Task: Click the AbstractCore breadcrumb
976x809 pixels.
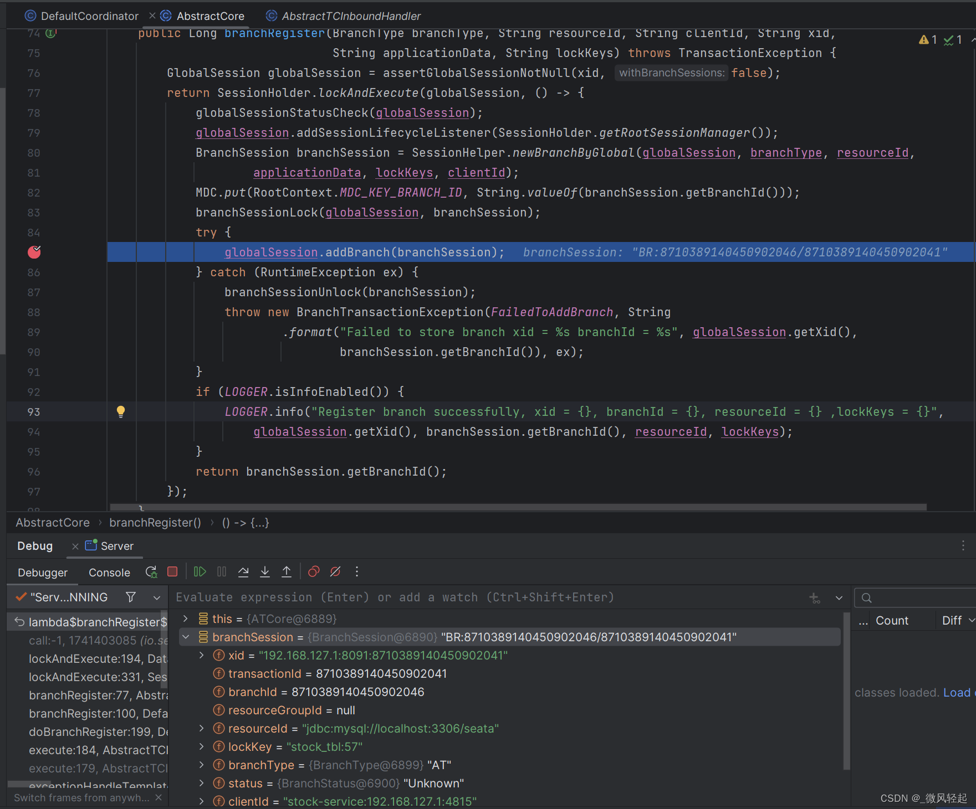Action: (x=53, y=523)
